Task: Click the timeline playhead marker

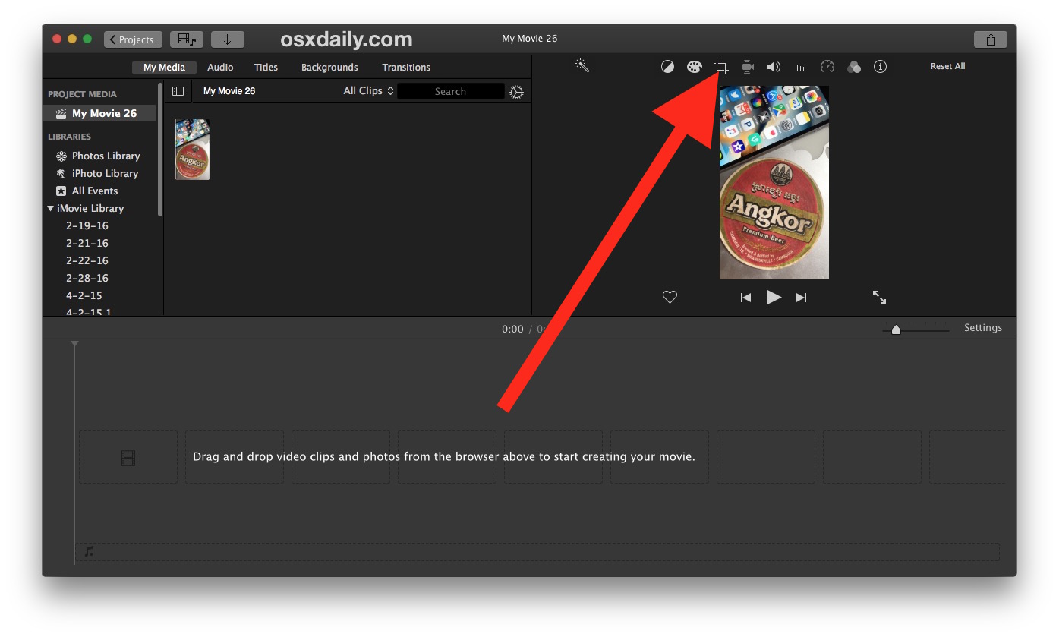Action: [74, 345]
